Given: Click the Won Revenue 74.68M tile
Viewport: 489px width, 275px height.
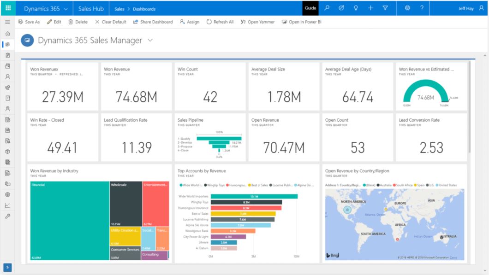Looking at the screenshot, I should pyautogui.click(x=136, y=86).
